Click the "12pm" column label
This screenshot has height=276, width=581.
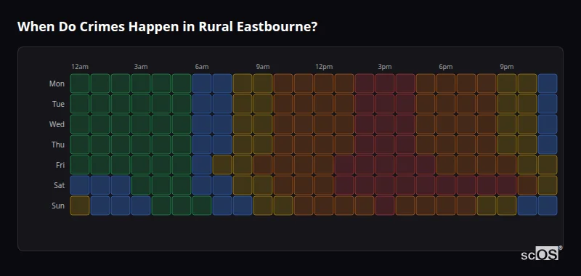tap(324, 67)
